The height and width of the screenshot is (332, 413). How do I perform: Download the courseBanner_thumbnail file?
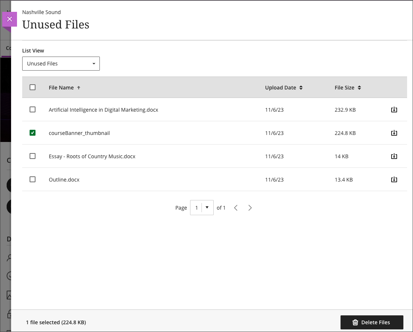[x=394, y=133]
